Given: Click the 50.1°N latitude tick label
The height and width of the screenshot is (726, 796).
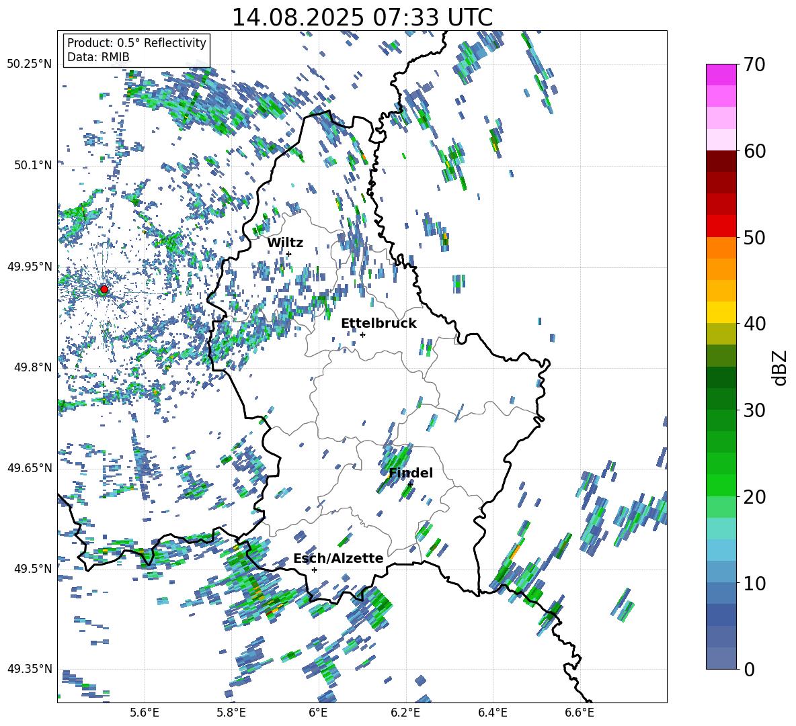Looking at the screenshot, I should pyautogui.click(x=33, y=165).
